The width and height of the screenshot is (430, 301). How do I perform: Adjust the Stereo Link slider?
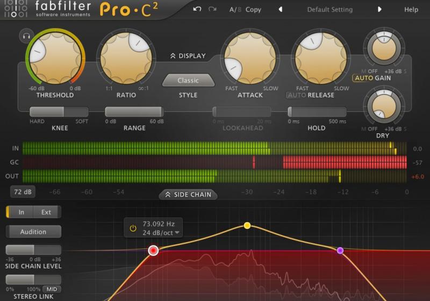(x=33, y=279)
